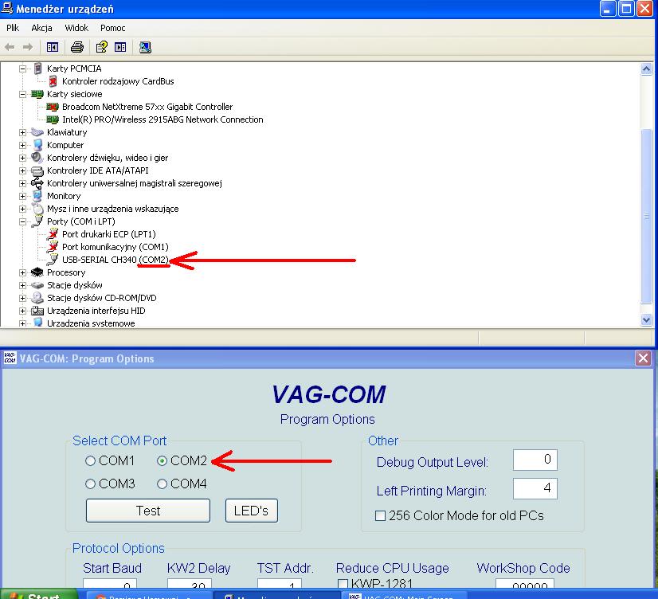This screenshot has height=599, width=658.
Task: Select the USB-SERIAL CH340 port icon
Action: coord(53,260)
